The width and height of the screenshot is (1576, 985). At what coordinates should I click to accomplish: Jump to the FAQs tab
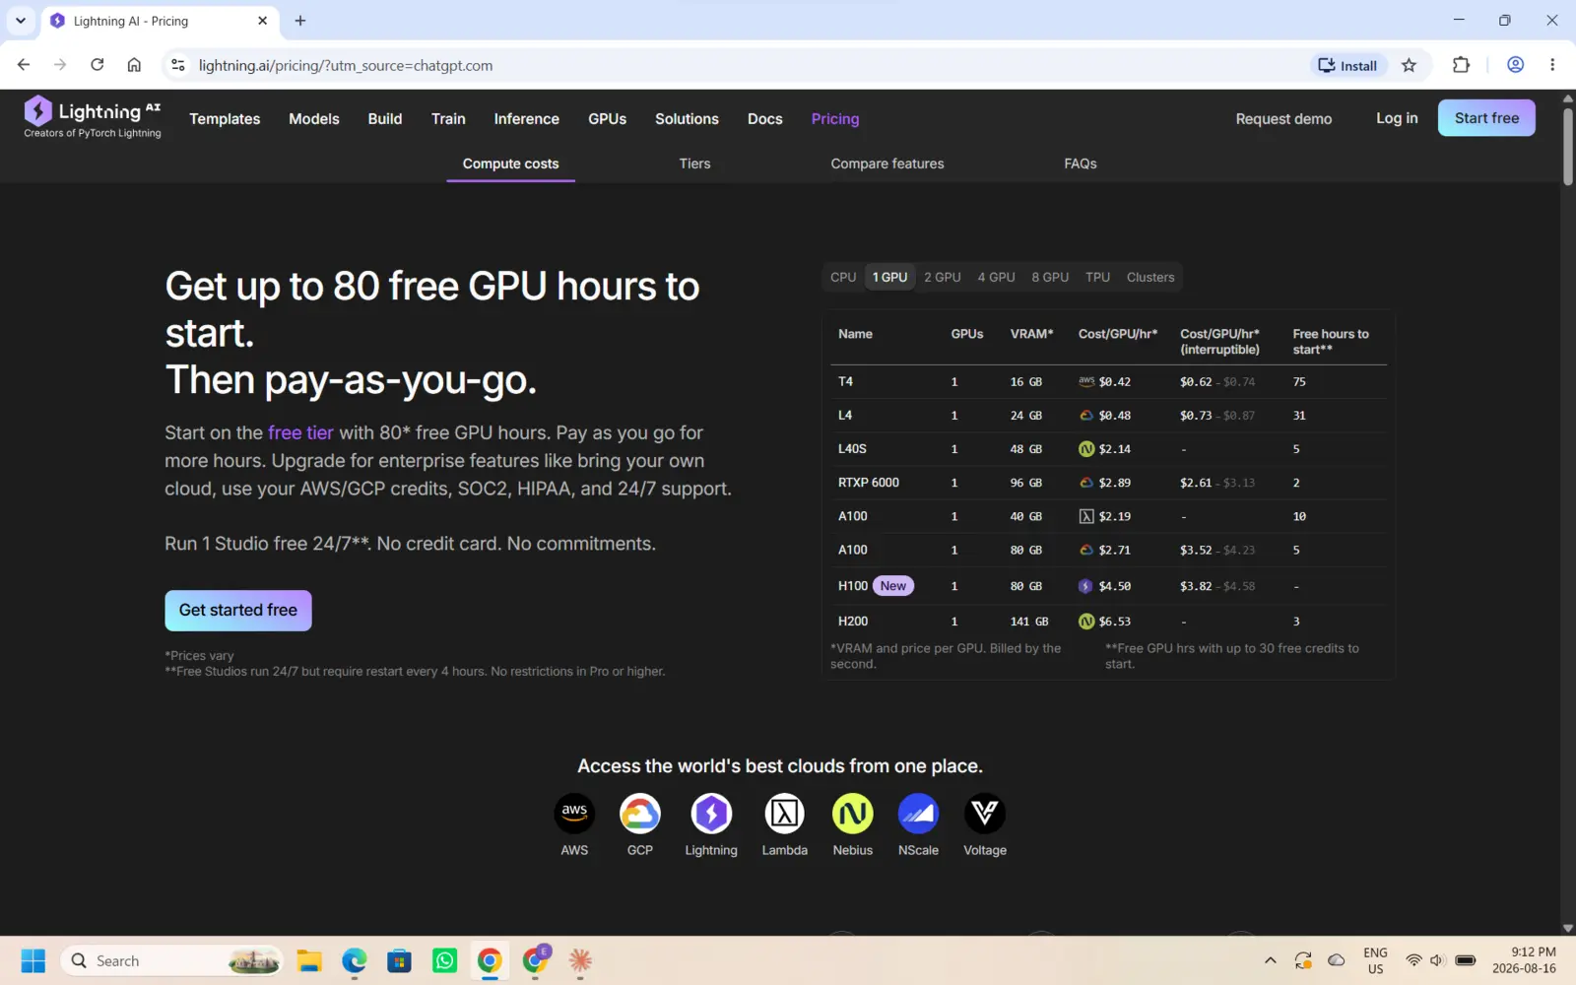[x=1081, y=164]
